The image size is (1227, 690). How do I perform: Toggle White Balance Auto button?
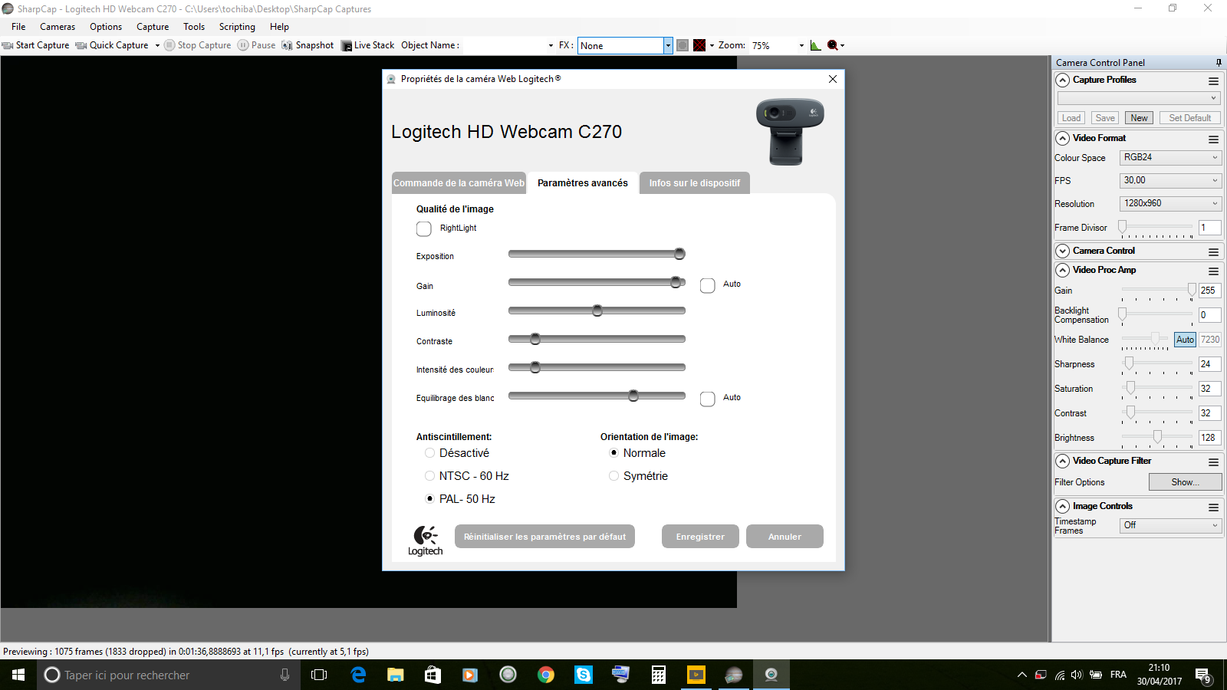(1186, 340)
